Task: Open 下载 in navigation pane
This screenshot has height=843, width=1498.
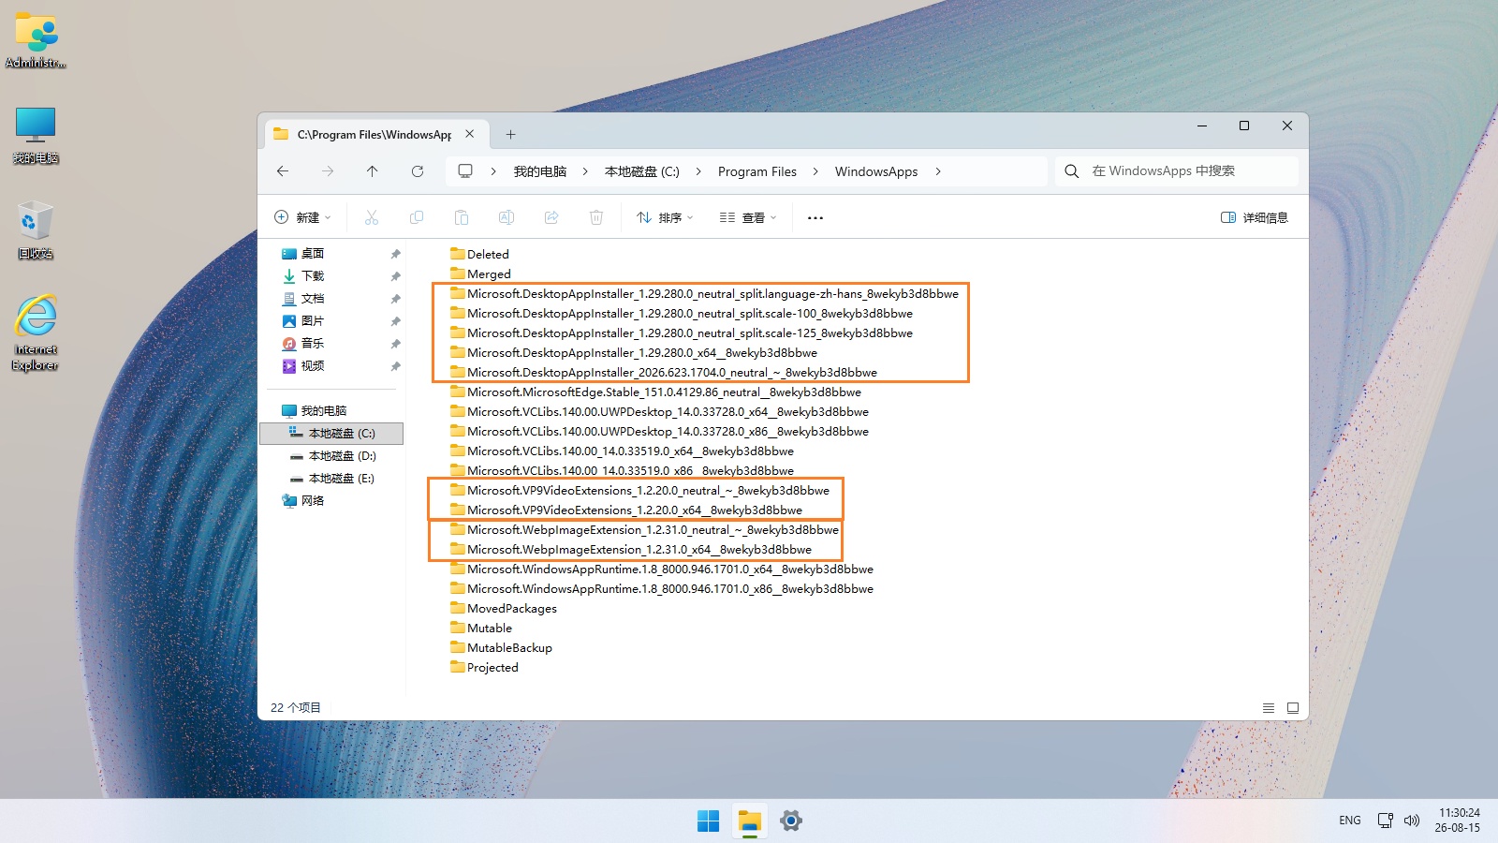Action: click(x=313, y=276)
